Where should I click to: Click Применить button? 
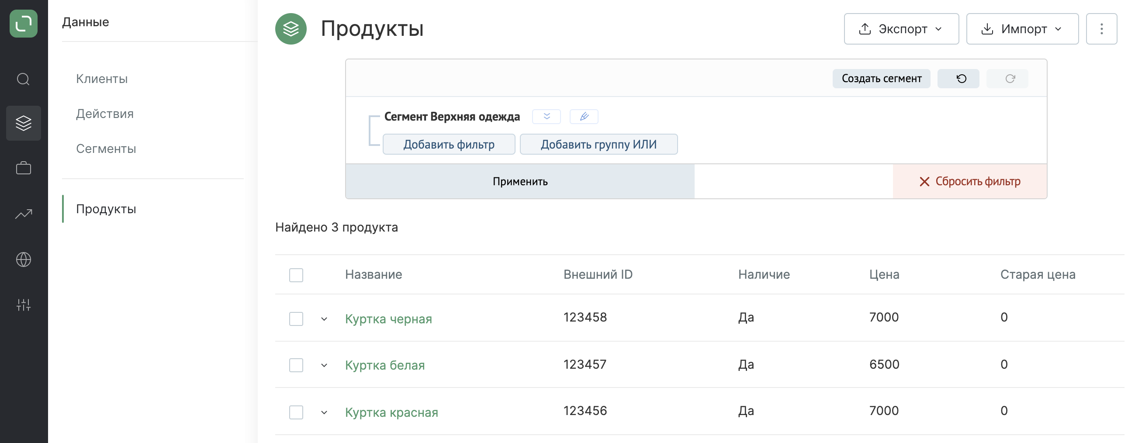point(520,181)
